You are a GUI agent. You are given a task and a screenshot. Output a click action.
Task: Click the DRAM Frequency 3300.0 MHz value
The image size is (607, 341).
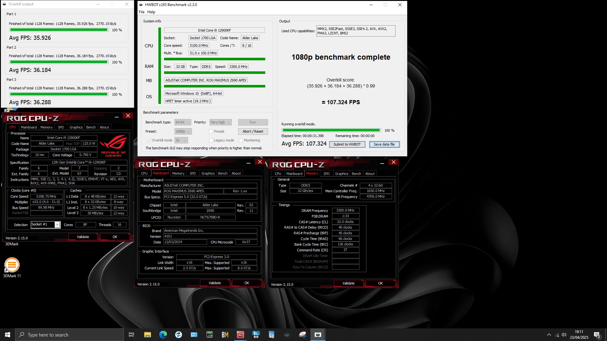pyautogui.click(x=345, y=211)
